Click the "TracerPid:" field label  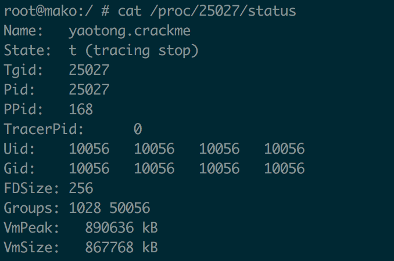(44, 129)
